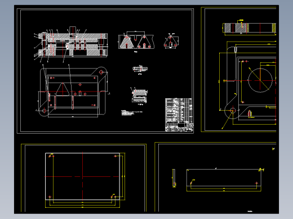Click the triangular cutout in the assembly plan view
Screen dimensions: 293x219
pyautogui.click(x=63, y=89)
